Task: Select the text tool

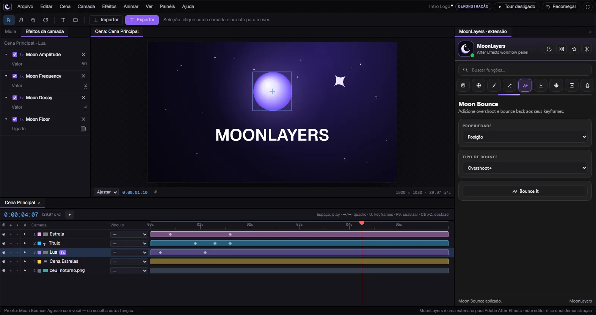Action: click(x=63, y=20)
